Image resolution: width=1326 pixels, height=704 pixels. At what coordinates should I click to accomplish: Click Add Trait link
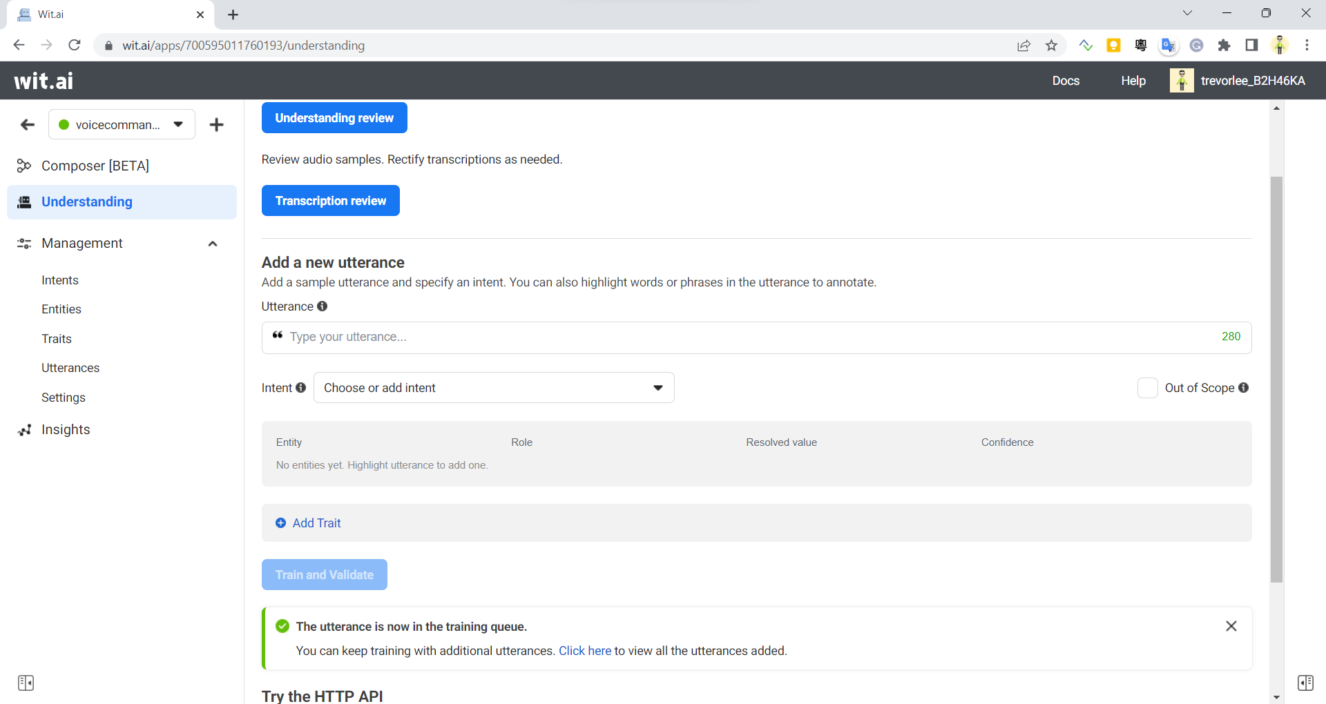click(317, 523)
